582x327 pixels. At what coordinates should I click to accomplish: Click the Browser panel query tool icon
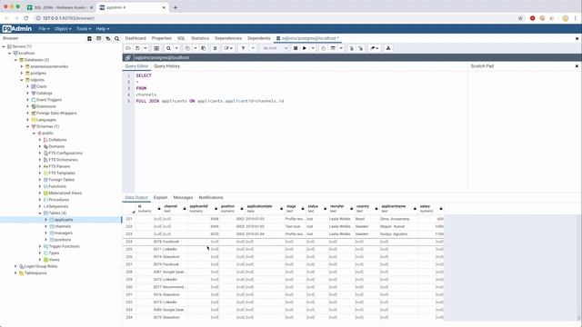[x=89, y=38]
